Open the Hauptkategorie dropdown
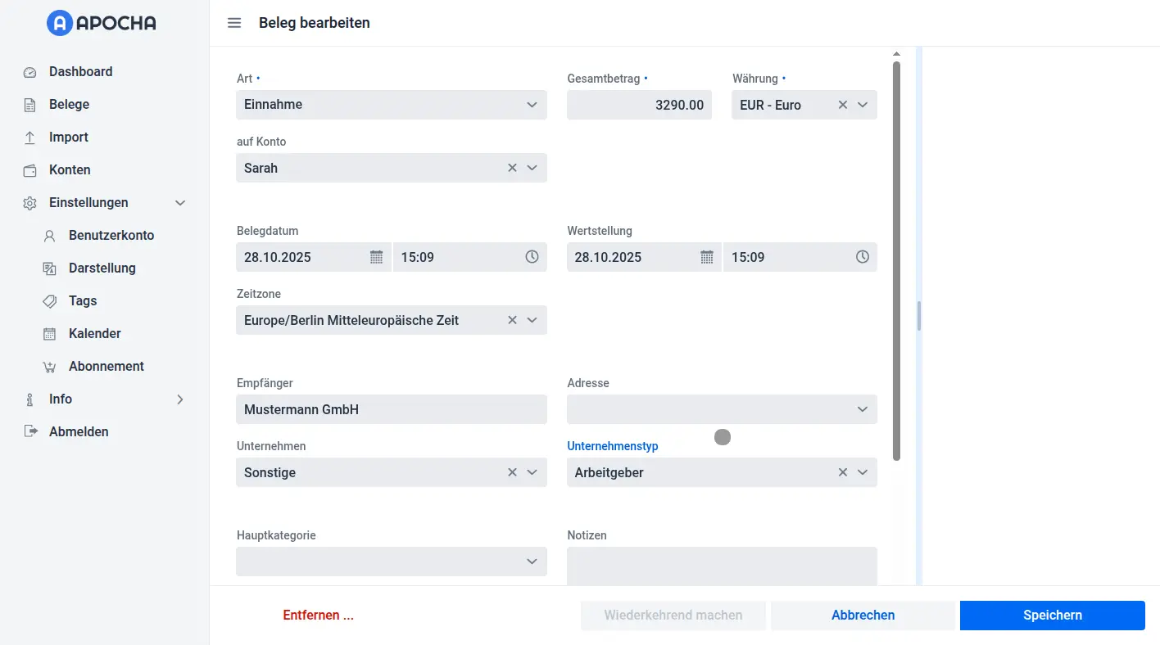Viewport: 1160px width, 645px height. [x=532, y=562]
